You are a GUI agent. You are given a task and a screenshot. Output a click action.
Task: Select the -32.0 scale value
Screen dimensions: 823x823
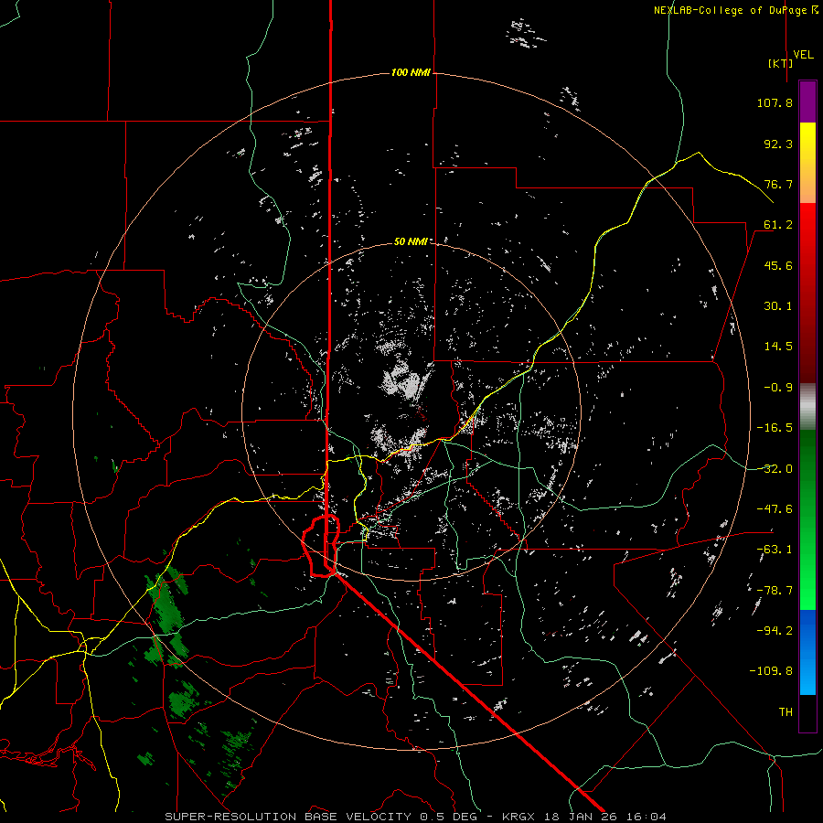tap(775, 469)
